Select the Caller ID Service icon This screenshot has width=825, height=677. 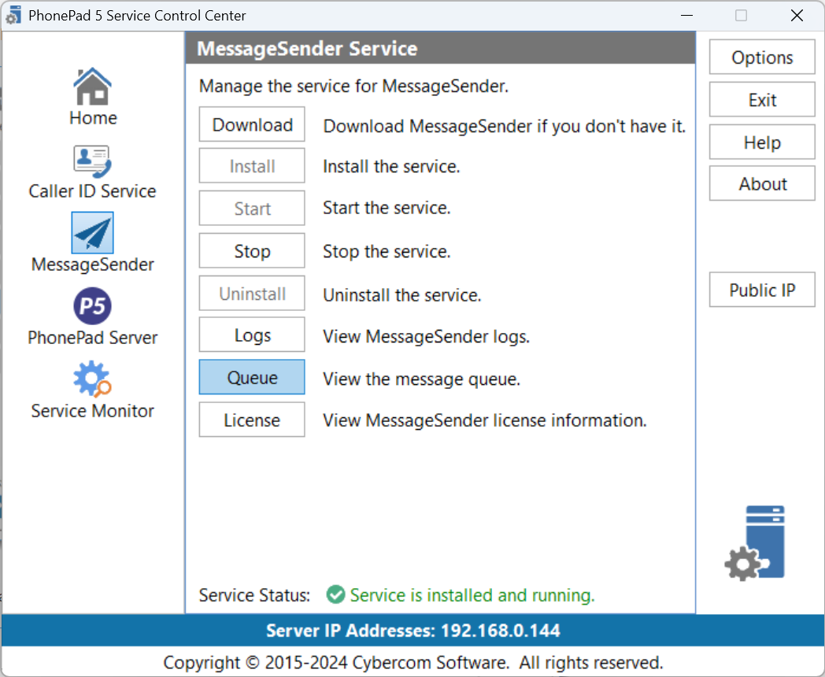pos(93,161)
